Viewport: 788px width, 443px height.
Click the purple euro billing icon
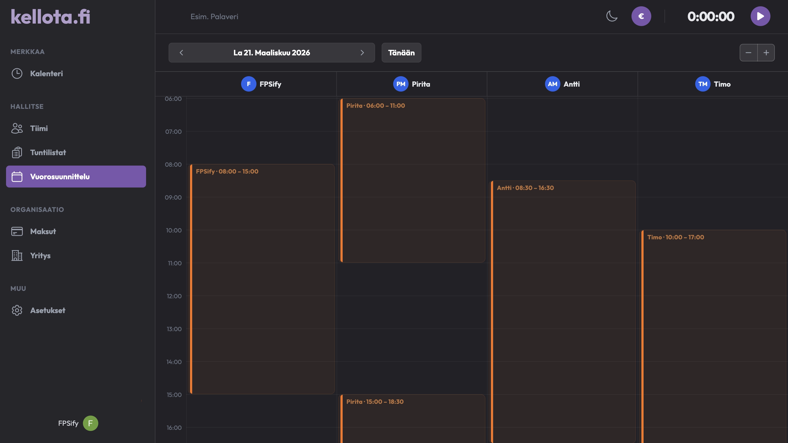click(641, 16)
